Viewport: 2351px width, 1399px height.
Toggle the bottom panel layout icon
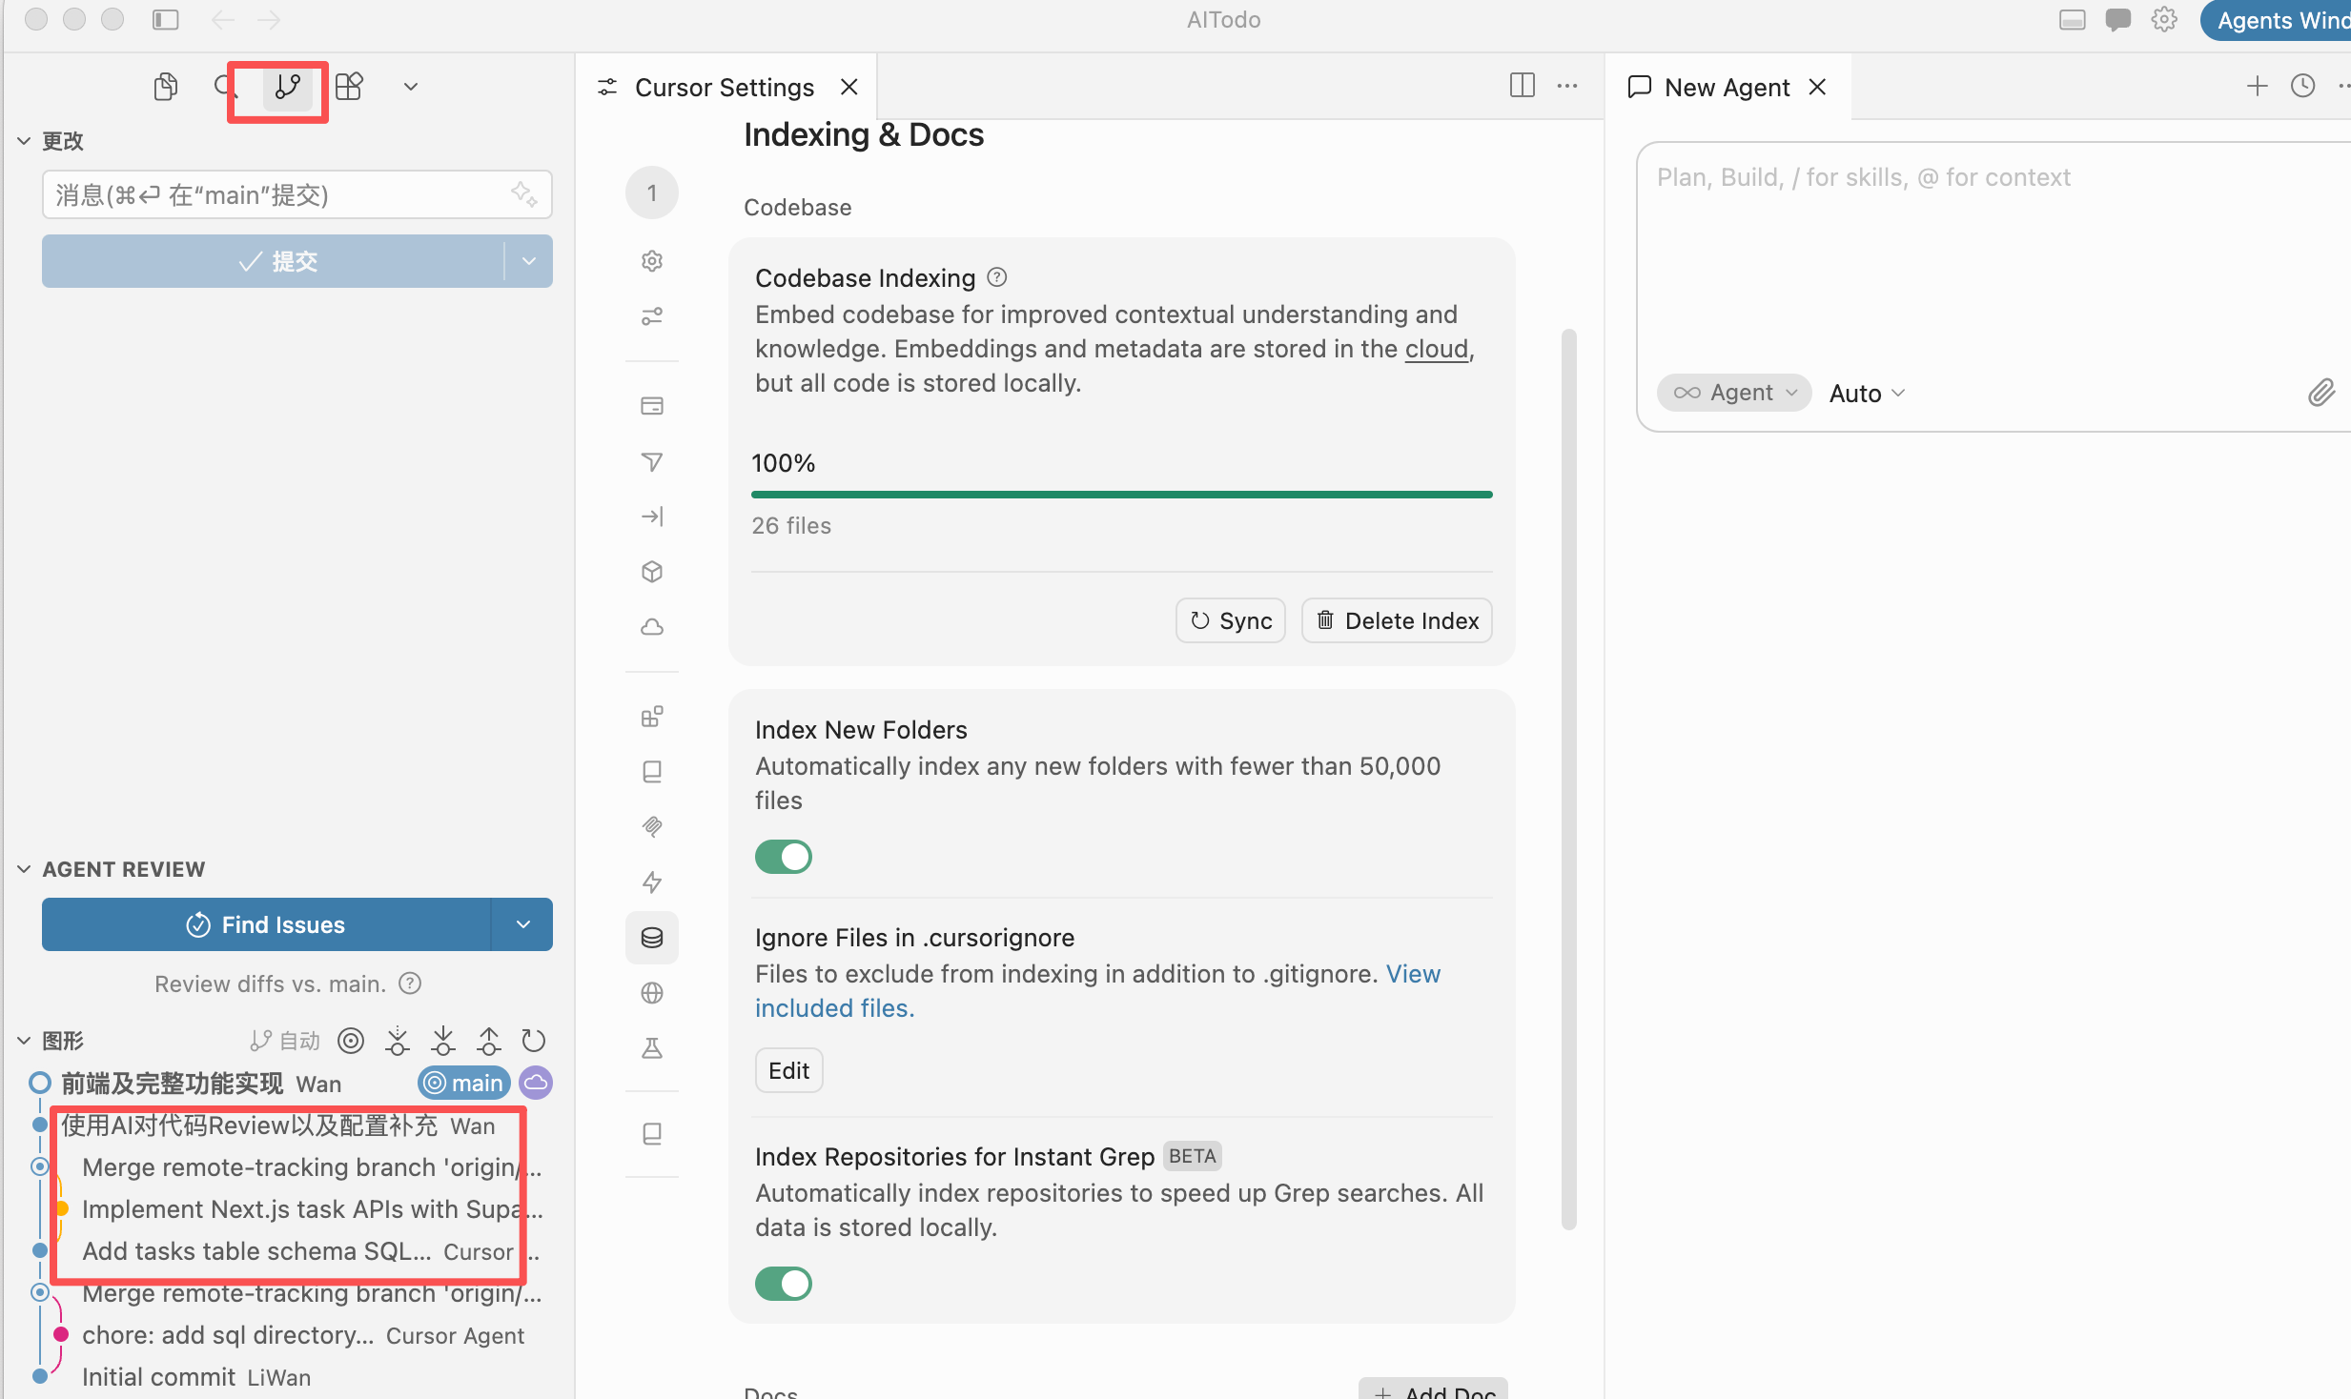tap(2072, 20)
